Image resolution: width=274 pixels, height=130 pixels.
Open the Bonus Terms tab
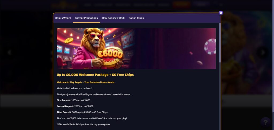pos(136,18)
